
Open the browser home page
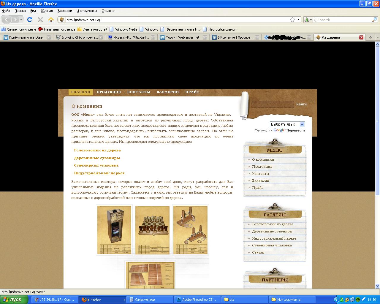click(51, 20)
